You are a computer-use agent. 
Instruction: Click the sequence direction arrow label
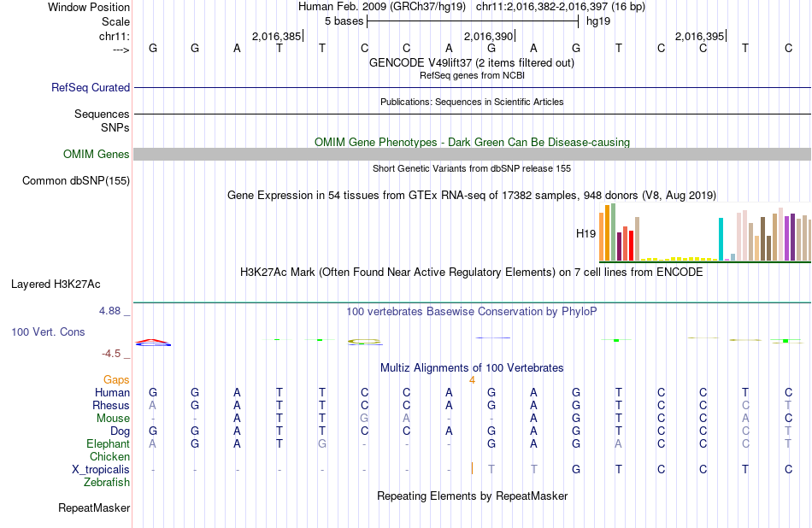pos(121,50)
